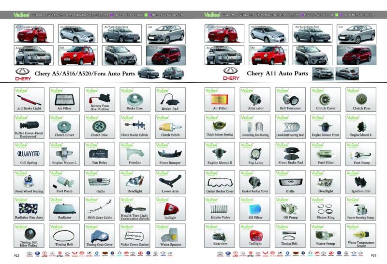
Task: Pick the Belt Tensioner card
Action: [x=290, y=100]
